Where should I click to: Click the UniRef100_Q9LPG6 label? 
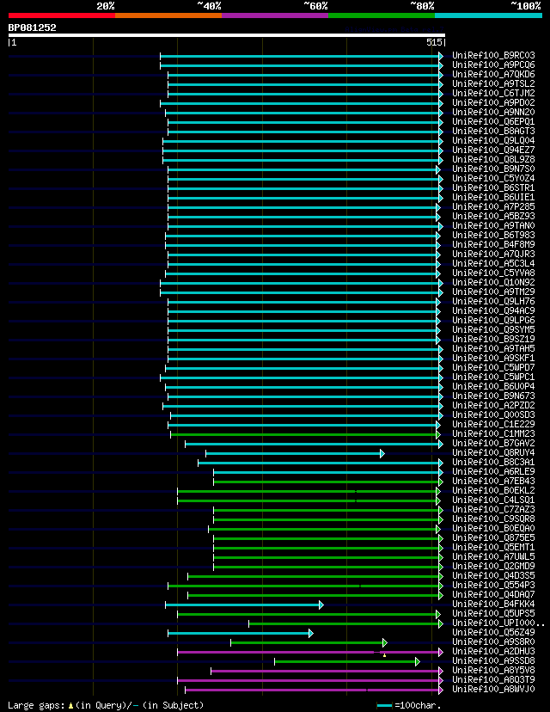[x=493, y=320]
